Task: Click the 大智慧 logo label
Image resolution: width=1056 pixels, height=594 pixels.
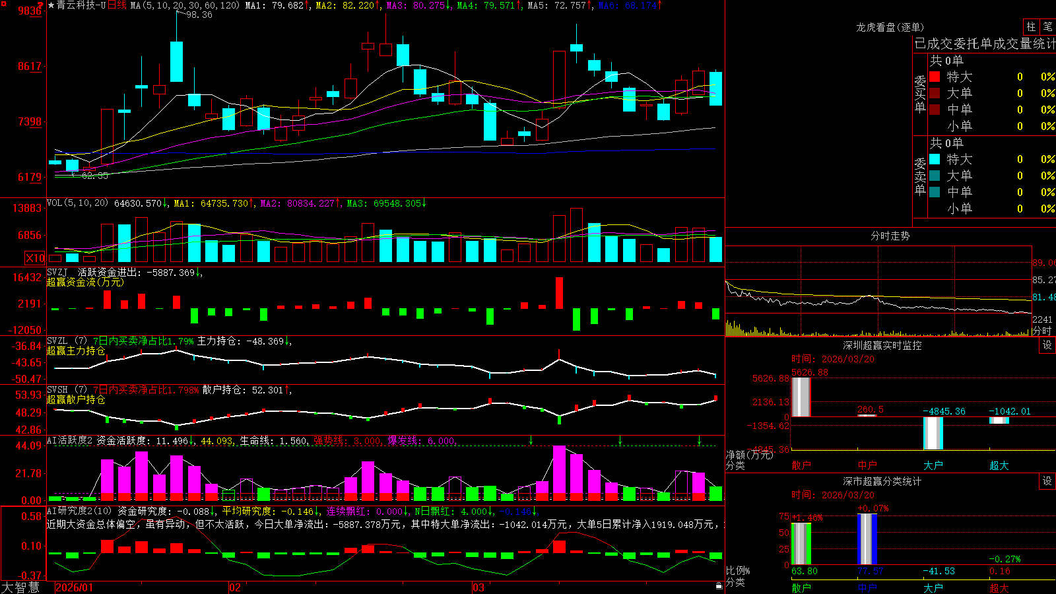Action: (x=20, y=587)
